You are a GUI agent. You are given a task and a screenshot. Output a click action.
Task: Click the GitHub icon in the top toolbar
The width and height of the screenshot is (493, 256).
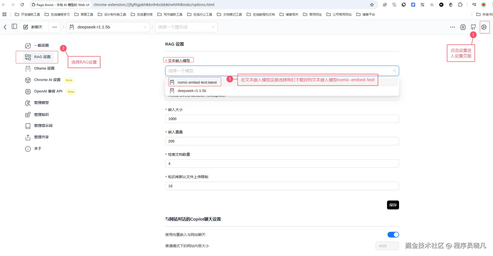pos(473,27)
